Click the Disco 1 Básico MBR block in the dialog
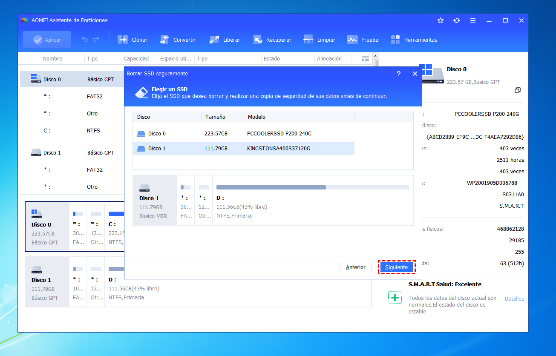Screen dimensions: 556x356 coord(155,200)
